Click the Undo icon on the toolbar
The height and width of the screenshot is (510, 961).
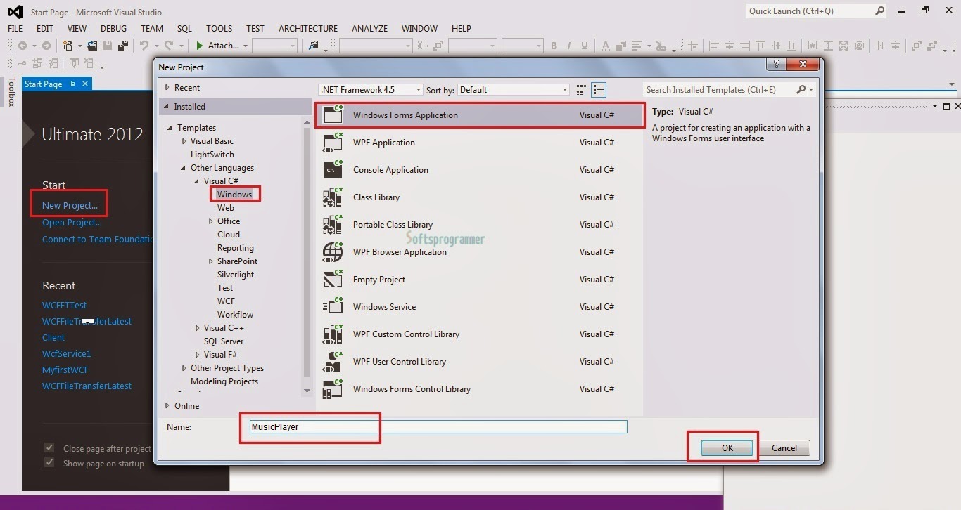click(144, 45)
